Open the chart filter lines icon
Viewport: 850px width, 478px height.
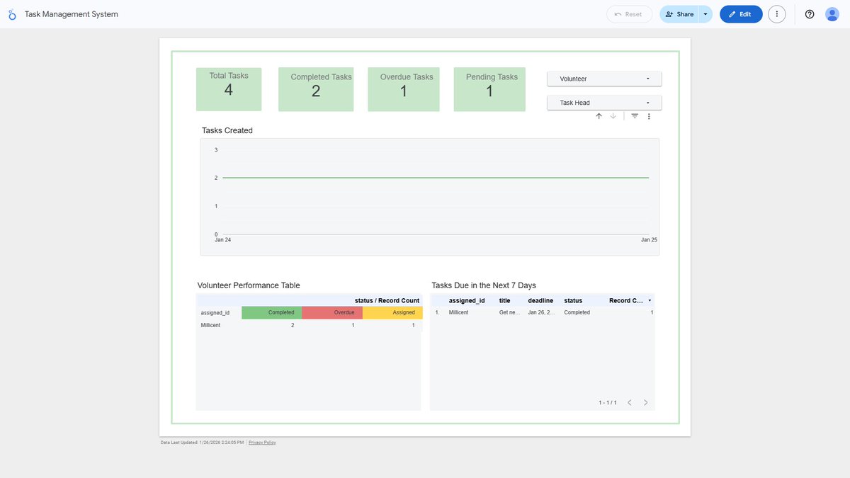(635, 116)
